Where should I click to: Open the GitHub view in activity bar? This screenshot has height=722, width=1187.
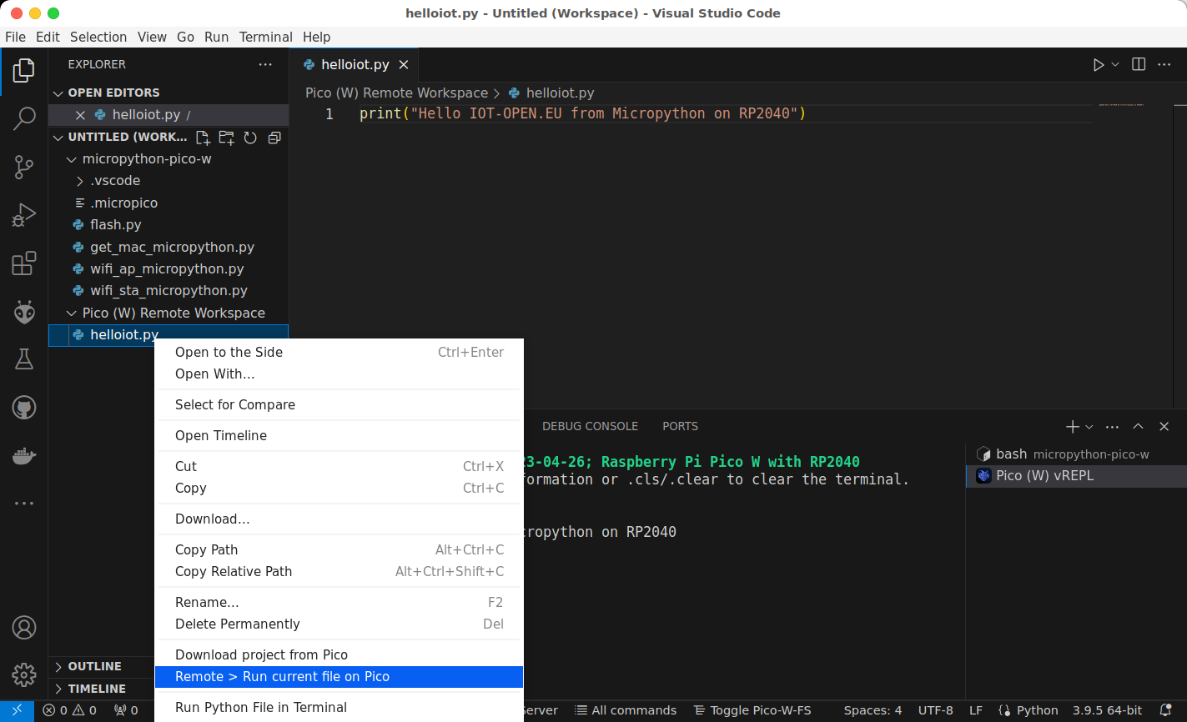[x=24, y=408]
